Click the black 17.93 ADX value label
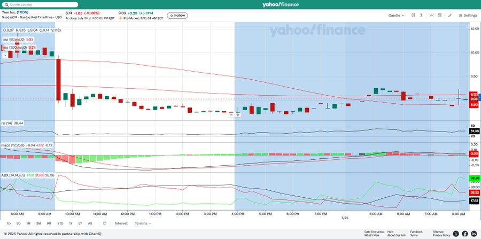The height and width of the screenshot is (239, 481). tap(474, 201)
